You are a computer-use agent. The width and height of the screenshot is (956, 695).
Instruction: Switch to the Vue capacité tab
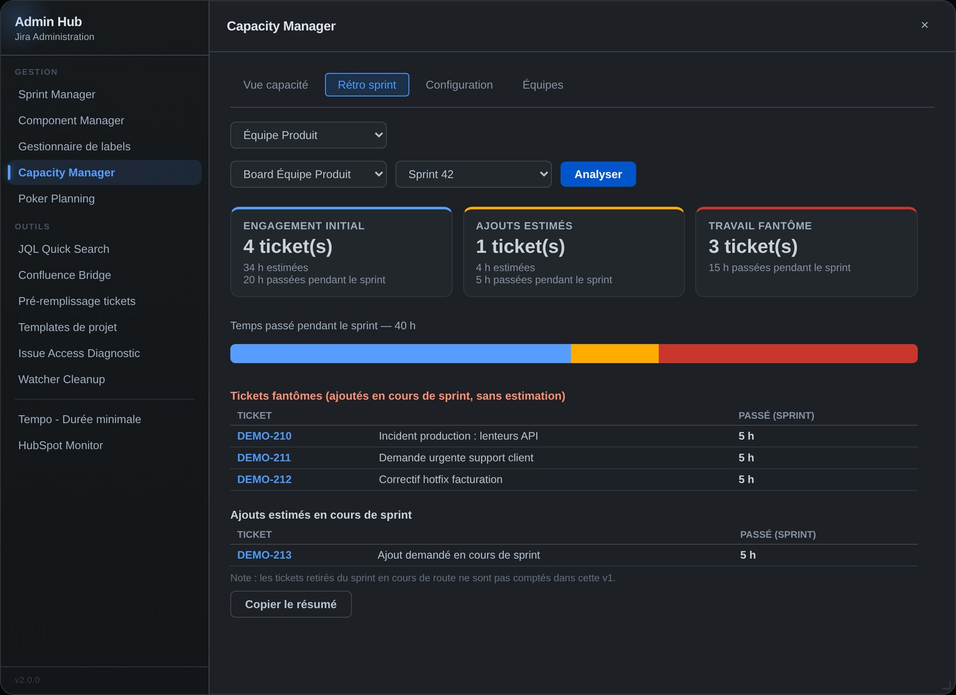pyautogui.click(x=275, y=85)
